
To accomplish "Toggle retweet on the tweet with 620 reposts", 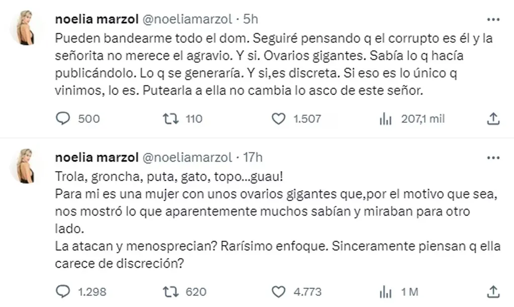I will tap(169, 291).
